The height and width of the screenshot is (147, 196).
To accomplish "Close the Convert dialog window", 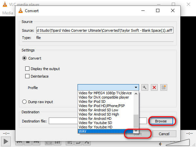I will [173, 10].
